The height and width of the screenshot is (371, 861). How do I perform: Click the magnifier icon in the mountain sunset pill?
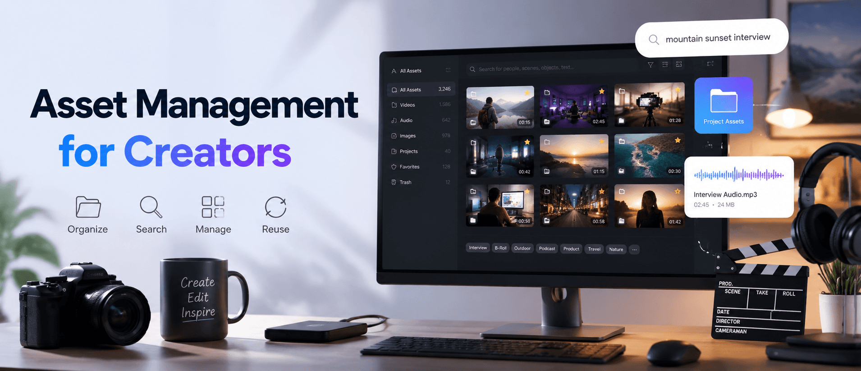pos(654,40)
